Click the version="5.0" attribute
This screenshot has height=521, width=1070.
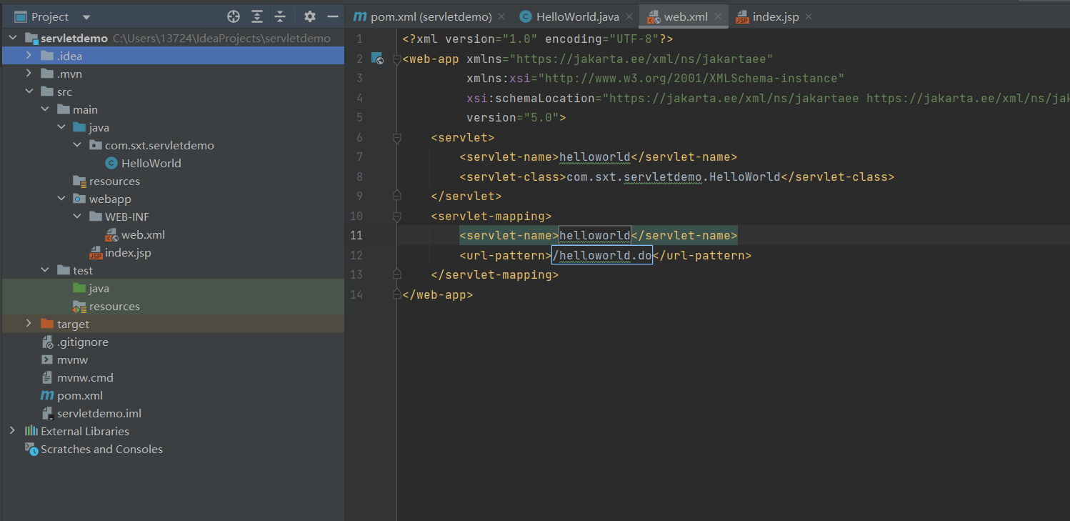(513, 117)
